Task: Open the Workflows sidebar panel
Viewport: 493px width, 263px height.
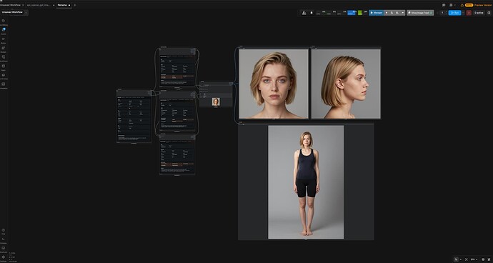Action: pos(4,58)
